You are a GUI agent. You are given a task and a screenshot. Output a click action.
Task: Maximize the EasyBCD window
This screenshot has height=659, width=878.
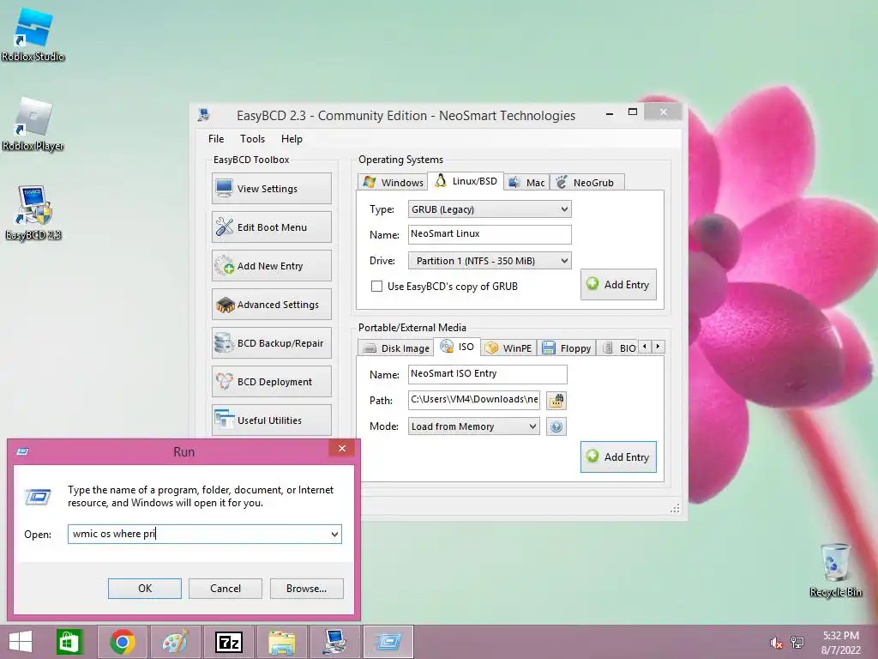point(633,112)
